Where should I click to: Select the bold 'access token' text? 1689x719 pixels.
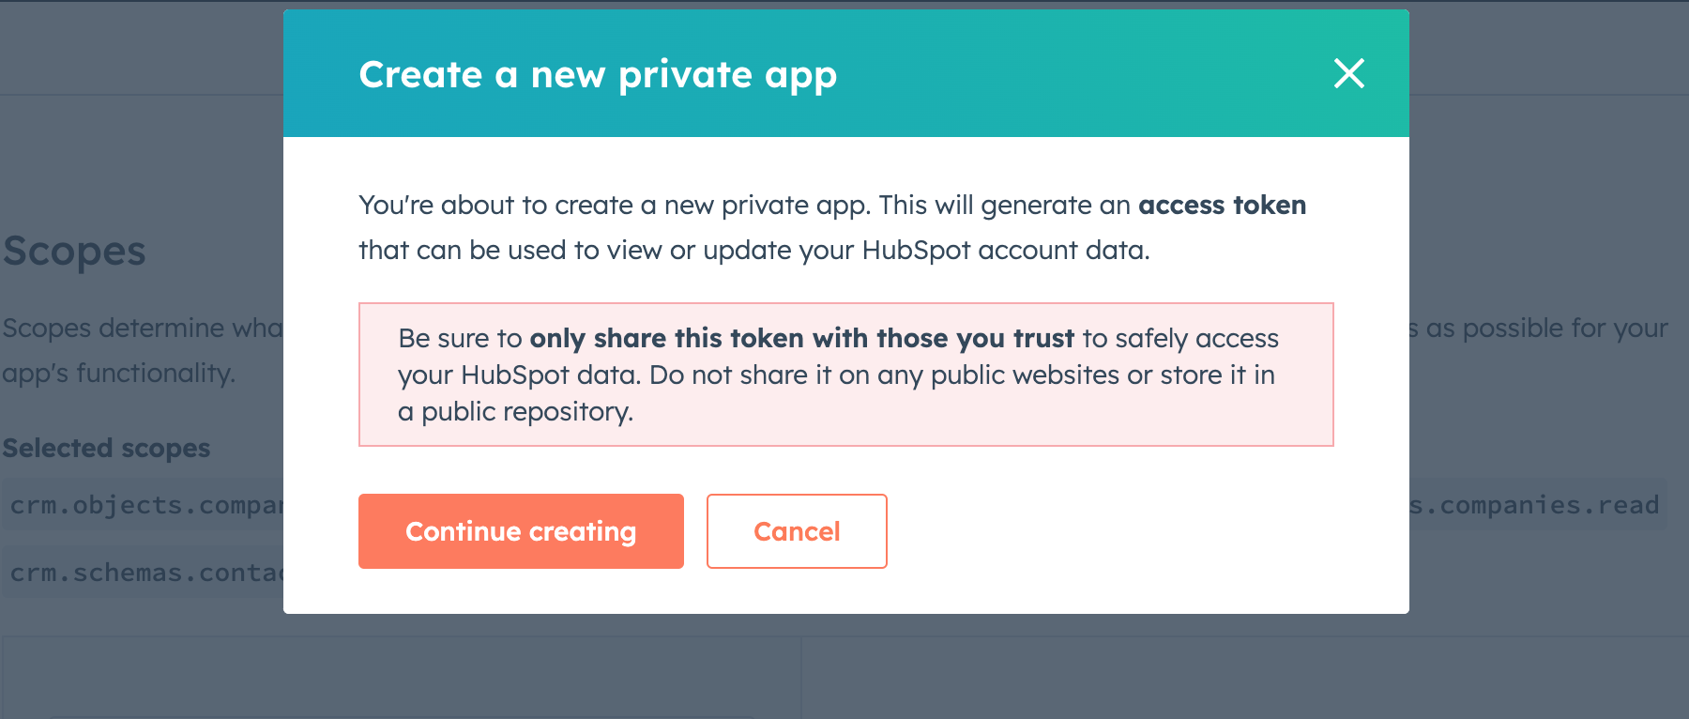click(x=1222, y=205)
